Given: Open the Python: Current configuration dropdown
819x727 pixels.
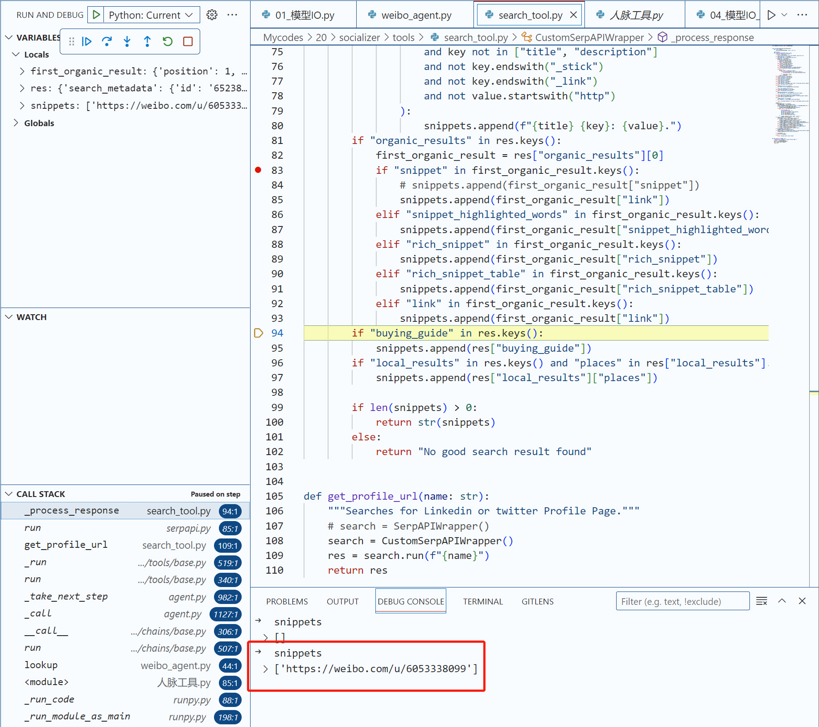Looking at the screenshot, I should [151, 15].
